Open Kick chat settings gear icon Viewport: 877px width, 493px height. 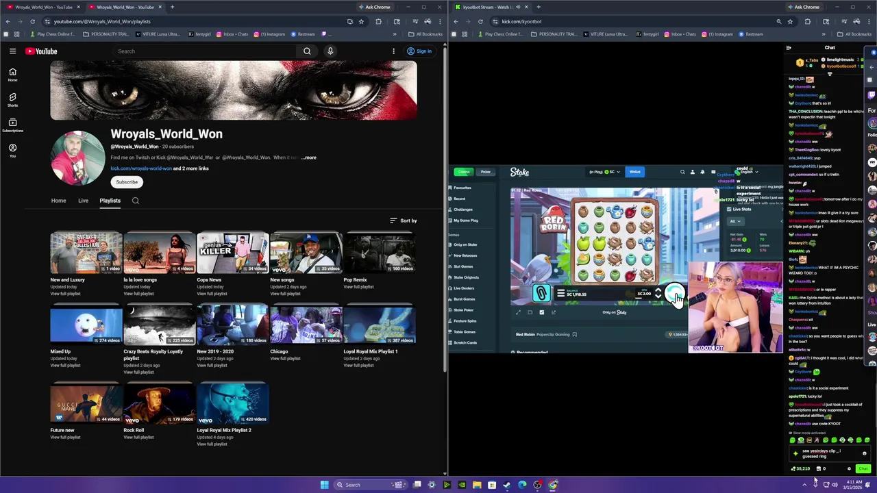[849, 469]
